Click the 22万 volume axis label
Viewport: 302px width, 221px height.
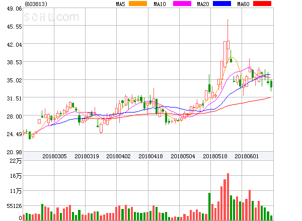coord(16,161)
